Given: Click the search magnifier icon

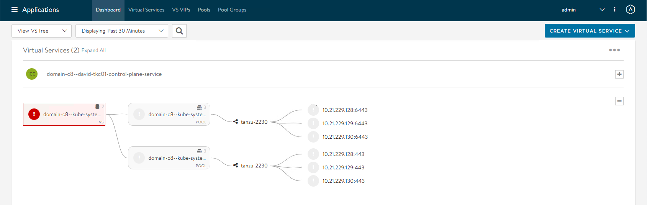Looking at the screenshot, I should click(x=179, y=31).
